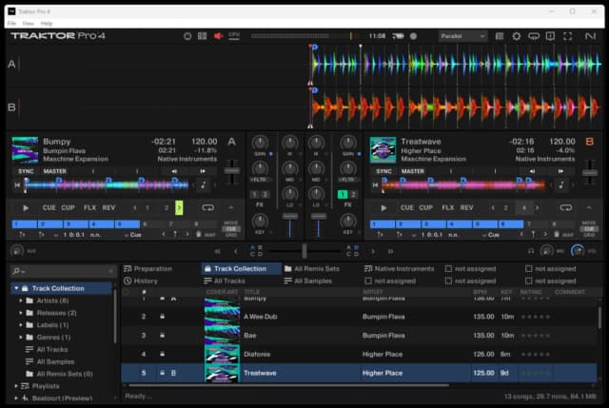Enable SYNC on Deck B
Screen dimensions: 609x408
pyautogui.click(x=383, y=171)
